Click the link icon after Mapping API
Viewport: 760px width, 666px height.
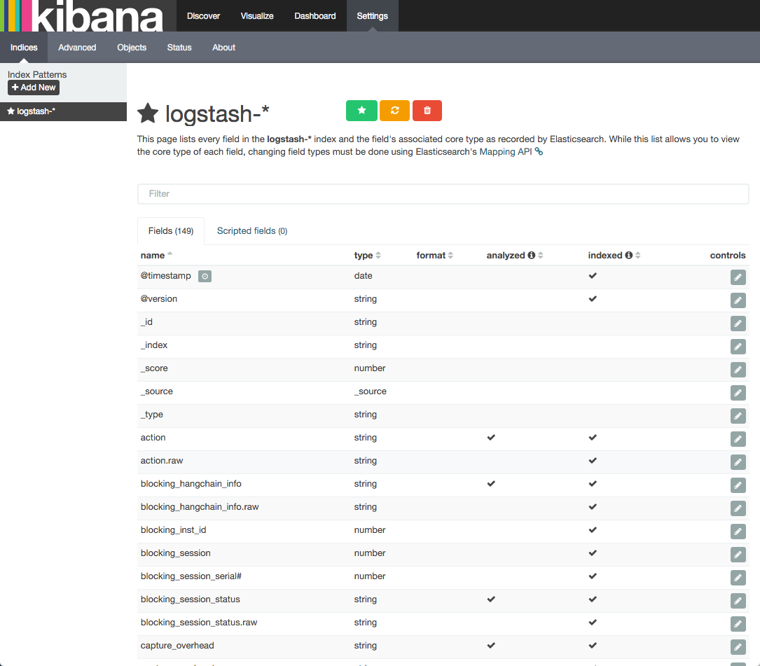pyautogui.click(x=539, y=152)
